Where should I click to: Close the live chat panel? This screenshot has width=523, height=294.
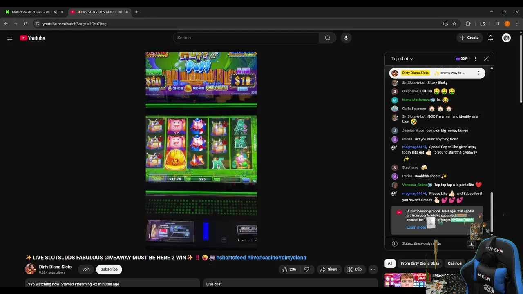click(x=486, y=59)
